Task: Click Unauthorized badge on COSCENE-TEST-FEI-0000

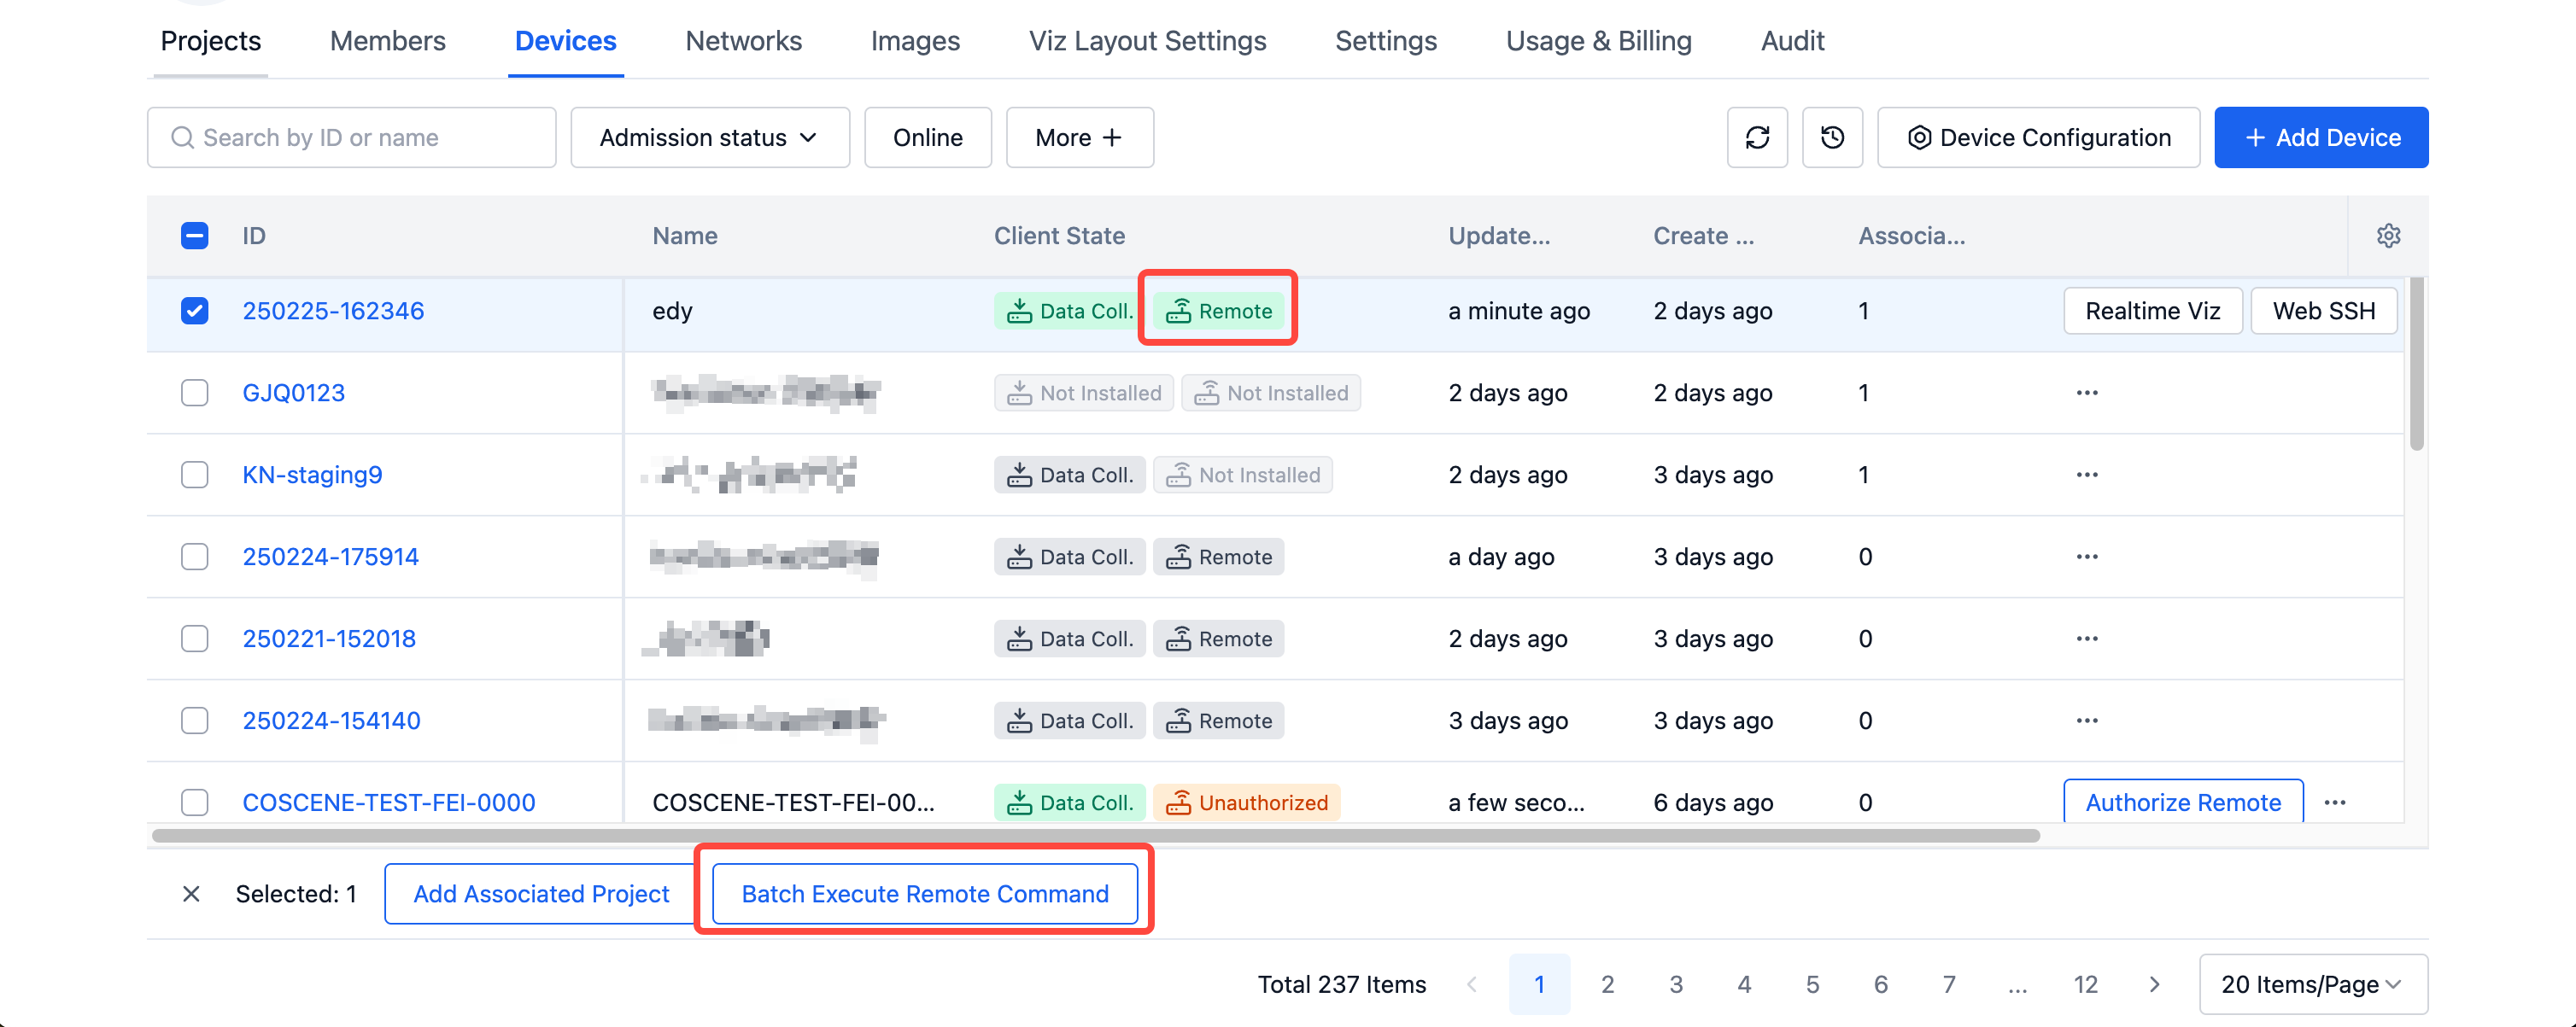Action: pyautogui.click(x=1246, y=802)
